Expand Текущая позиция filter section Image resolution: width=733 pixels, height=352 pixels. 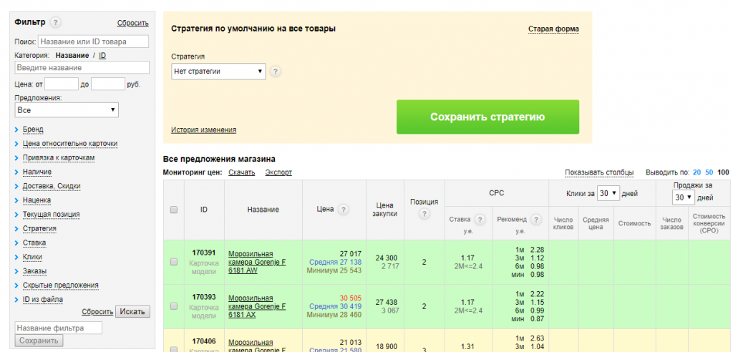51,214
